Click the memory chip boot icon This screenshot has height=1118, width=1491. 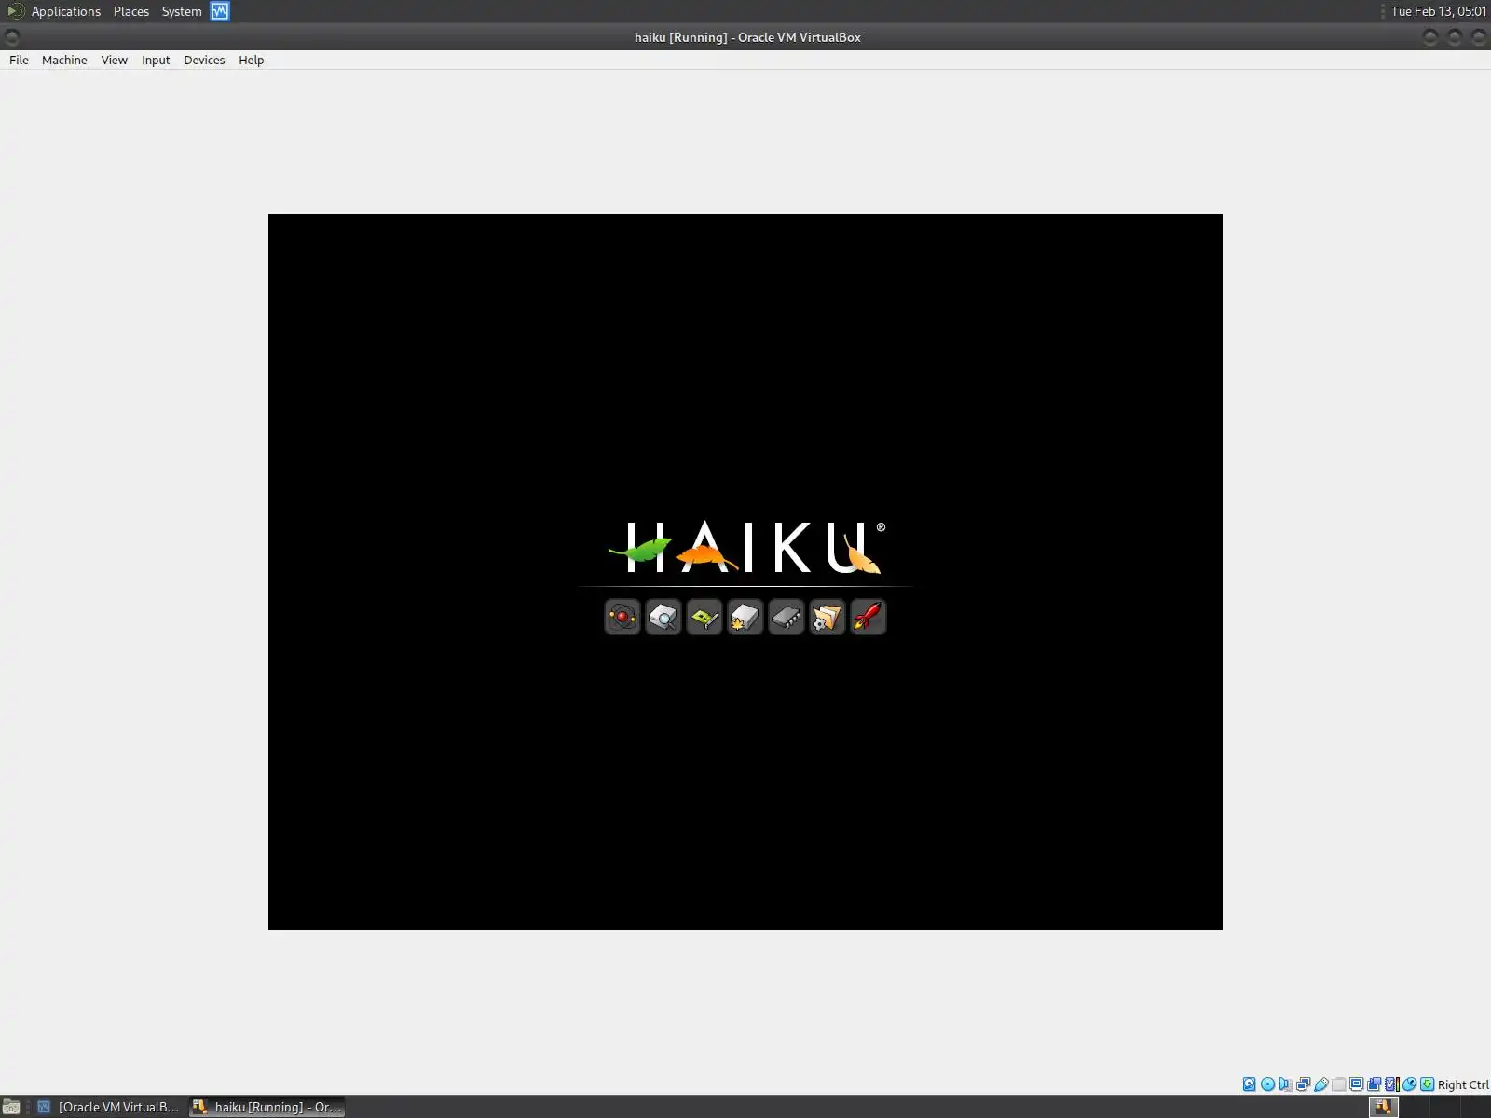787,617
